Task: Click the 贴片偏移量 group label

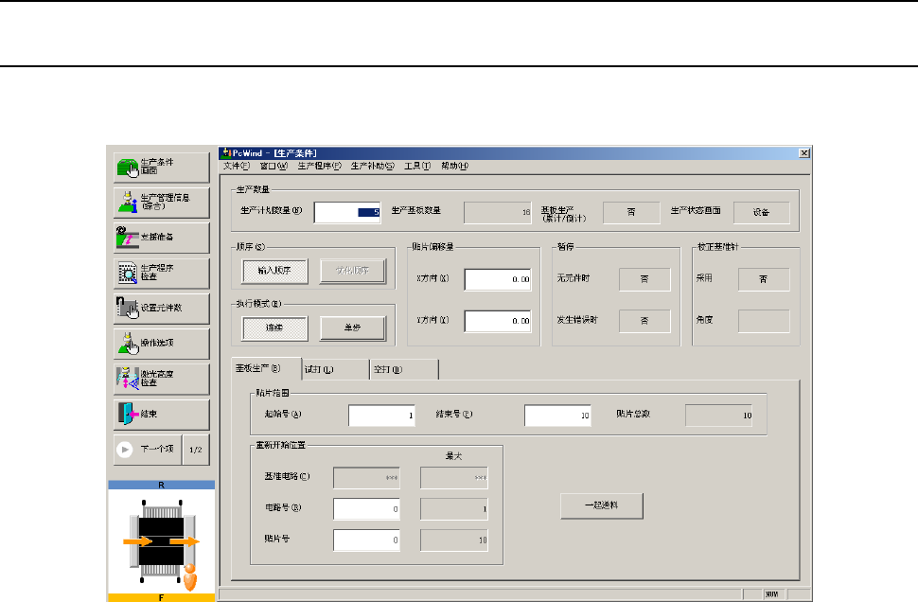Action: pyautogui.click(x=433, y=246)
